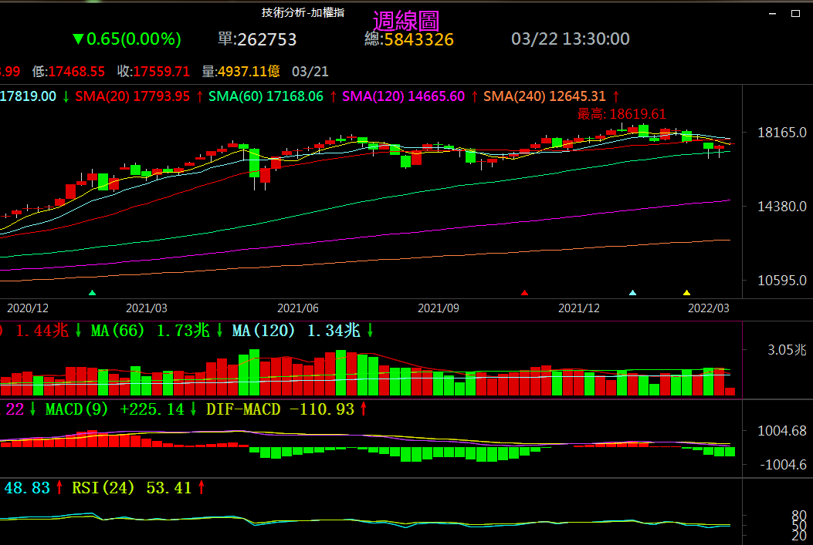Viewport: 813px width, 545px height.
Task: Click the red up arrow after RSI(24) 53.41
Action: tap(202, 488)
